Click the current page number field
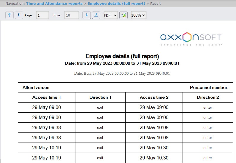The width and height of the screenshot is (236, 163). 42,15
